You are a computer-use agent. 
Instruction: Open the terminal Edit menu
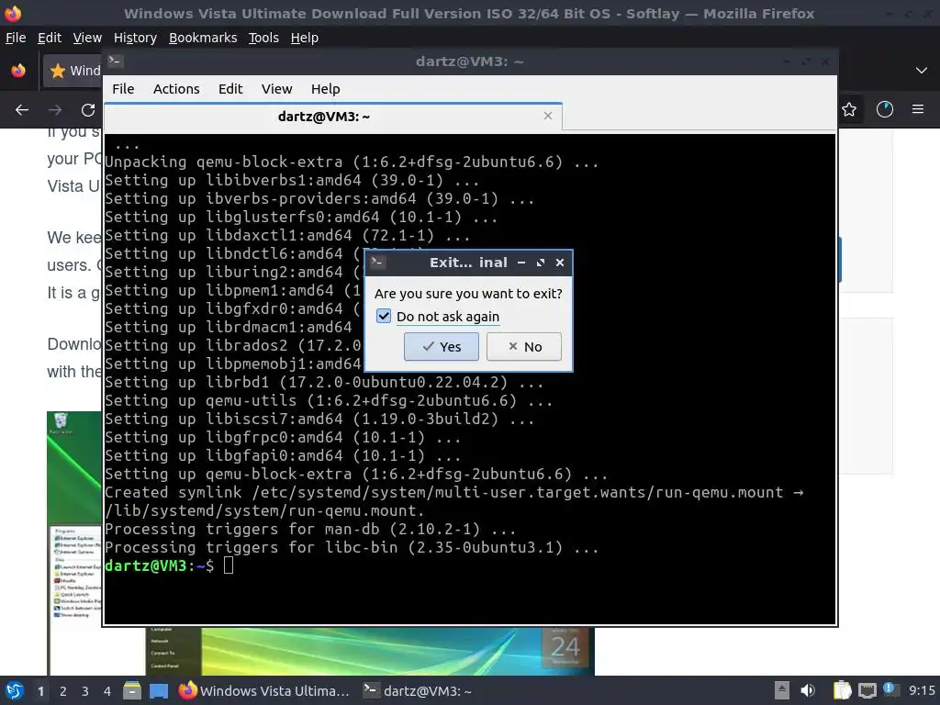pos(230,89)
